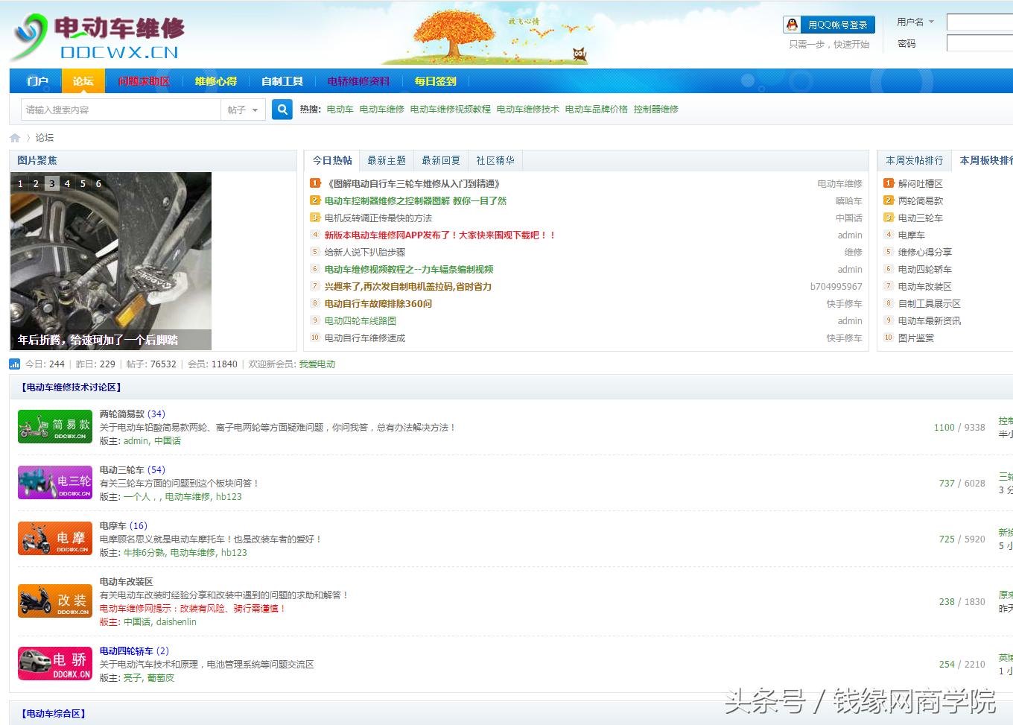The image size is (1013, 725).
Task: Click the bar-chart stats icon beside 今日: 244
Action: pos(14,364)
